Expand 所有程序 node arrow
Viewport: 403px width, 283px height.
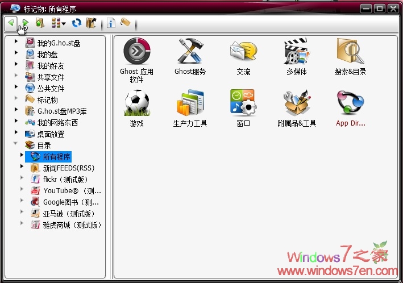22,155
